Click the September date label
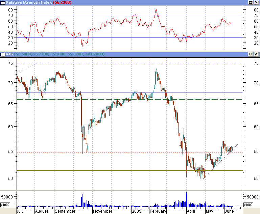This screenshot has height=214, width=260. [x=65, y=211]
